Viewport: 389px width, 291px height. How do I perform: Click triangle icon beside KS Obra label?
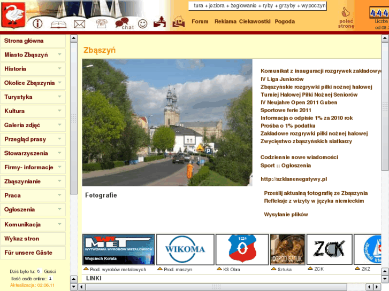pyautogui.click(x=219, y=269)
